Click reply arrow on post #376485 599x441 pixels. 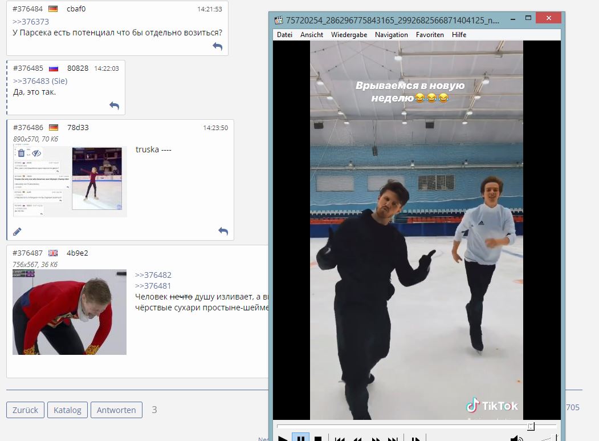coord(114,106)
